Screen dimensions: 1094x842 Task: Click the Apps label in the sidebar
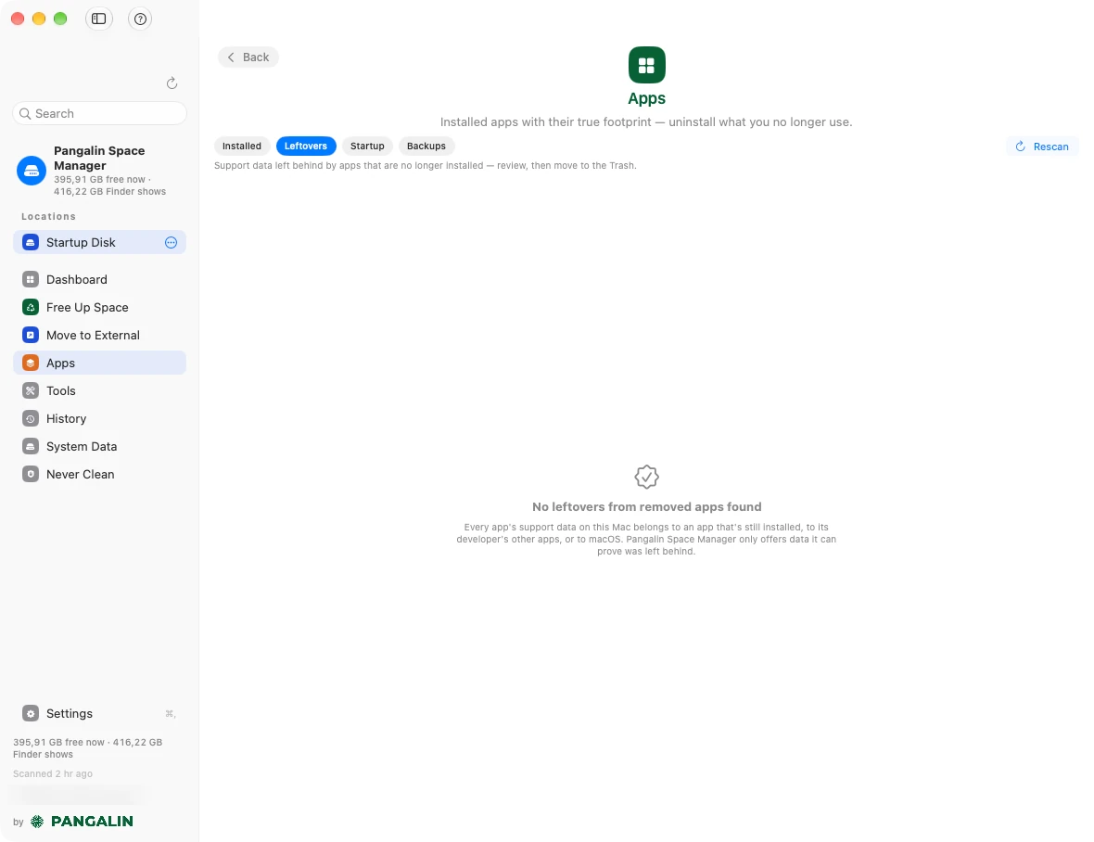tap(60, 364)
